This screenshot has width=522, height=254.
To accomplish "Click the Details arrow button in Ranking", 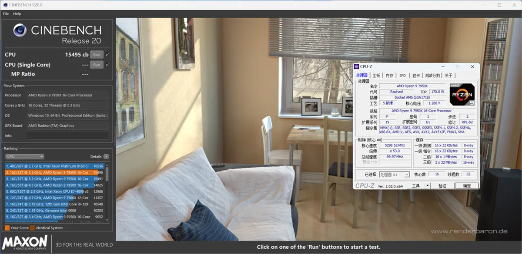I will point(107,156).
